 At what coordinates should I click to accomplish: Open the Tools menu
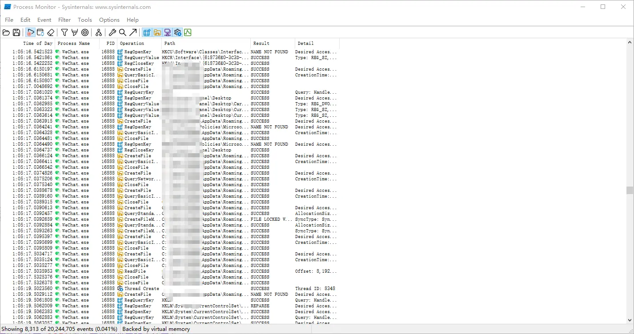coord(84,20)
